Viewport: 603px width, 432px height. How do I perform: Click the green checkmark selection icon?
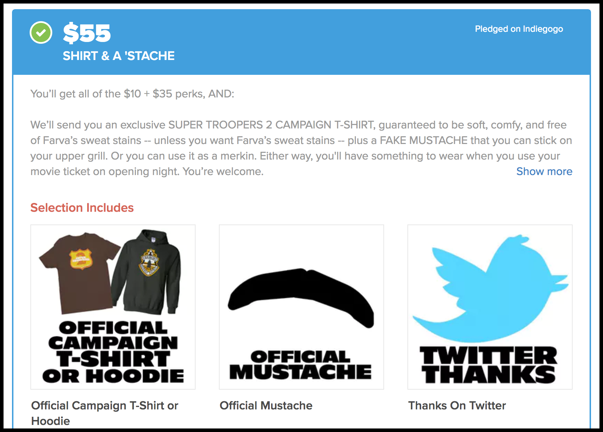[x=41, y=32]
